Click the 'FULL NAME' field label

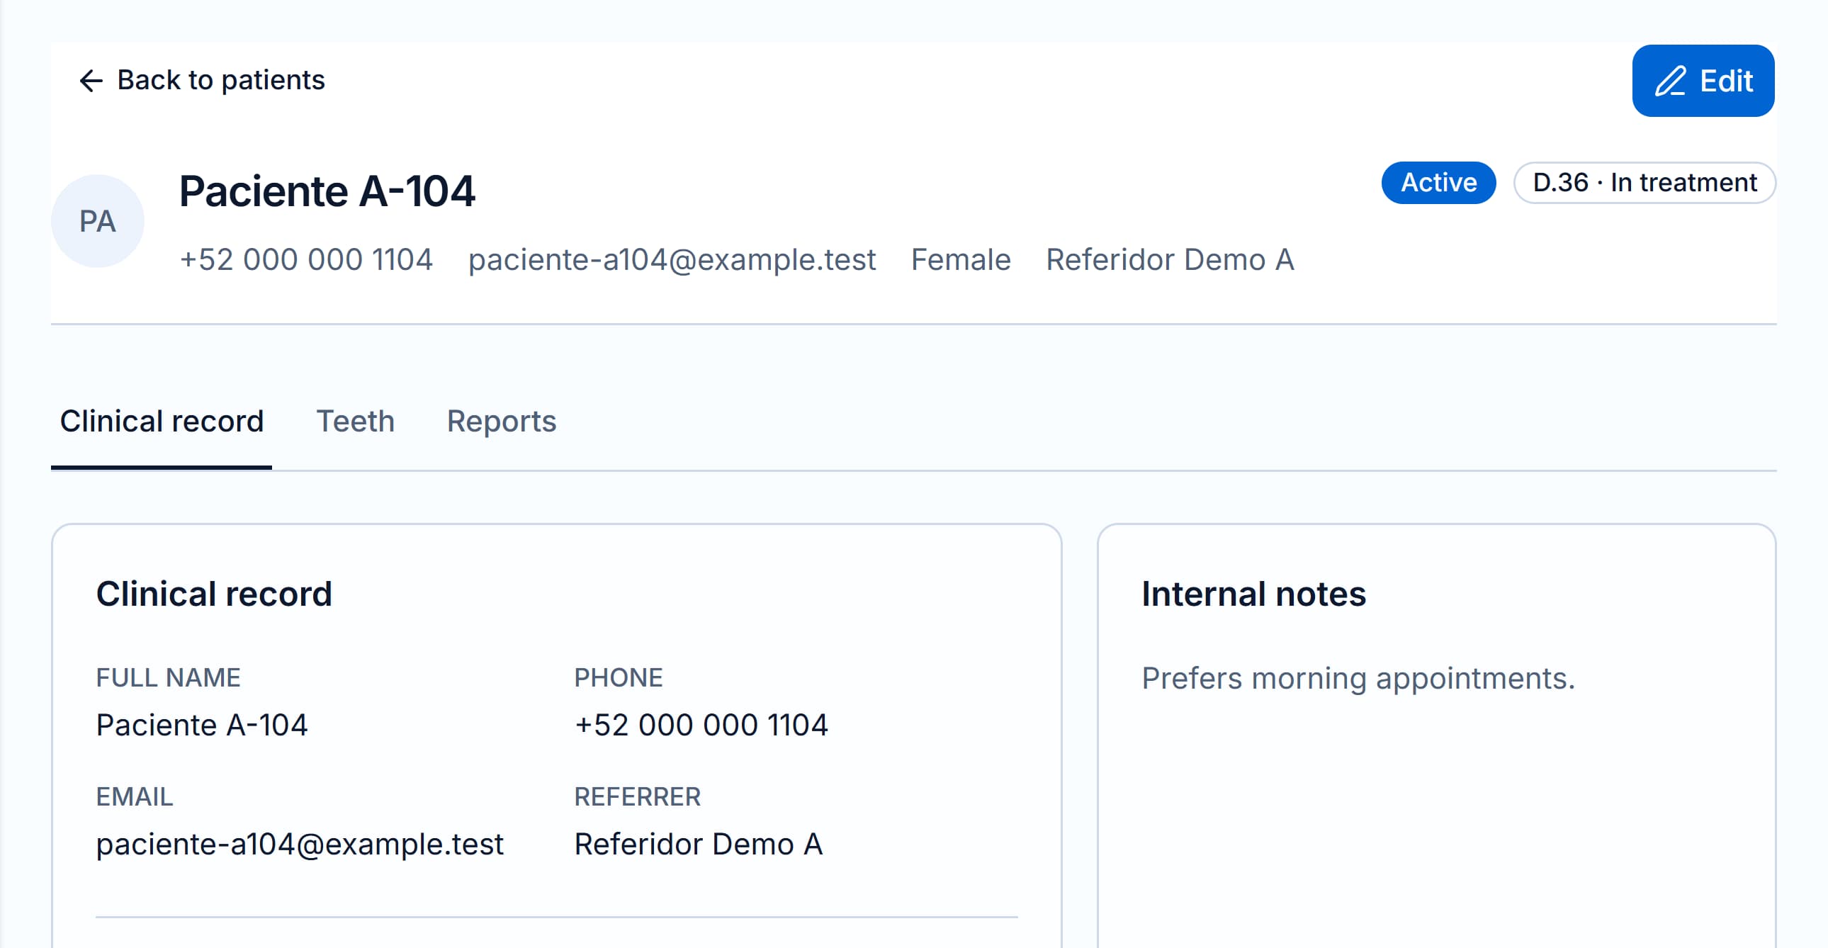point(168,677)
